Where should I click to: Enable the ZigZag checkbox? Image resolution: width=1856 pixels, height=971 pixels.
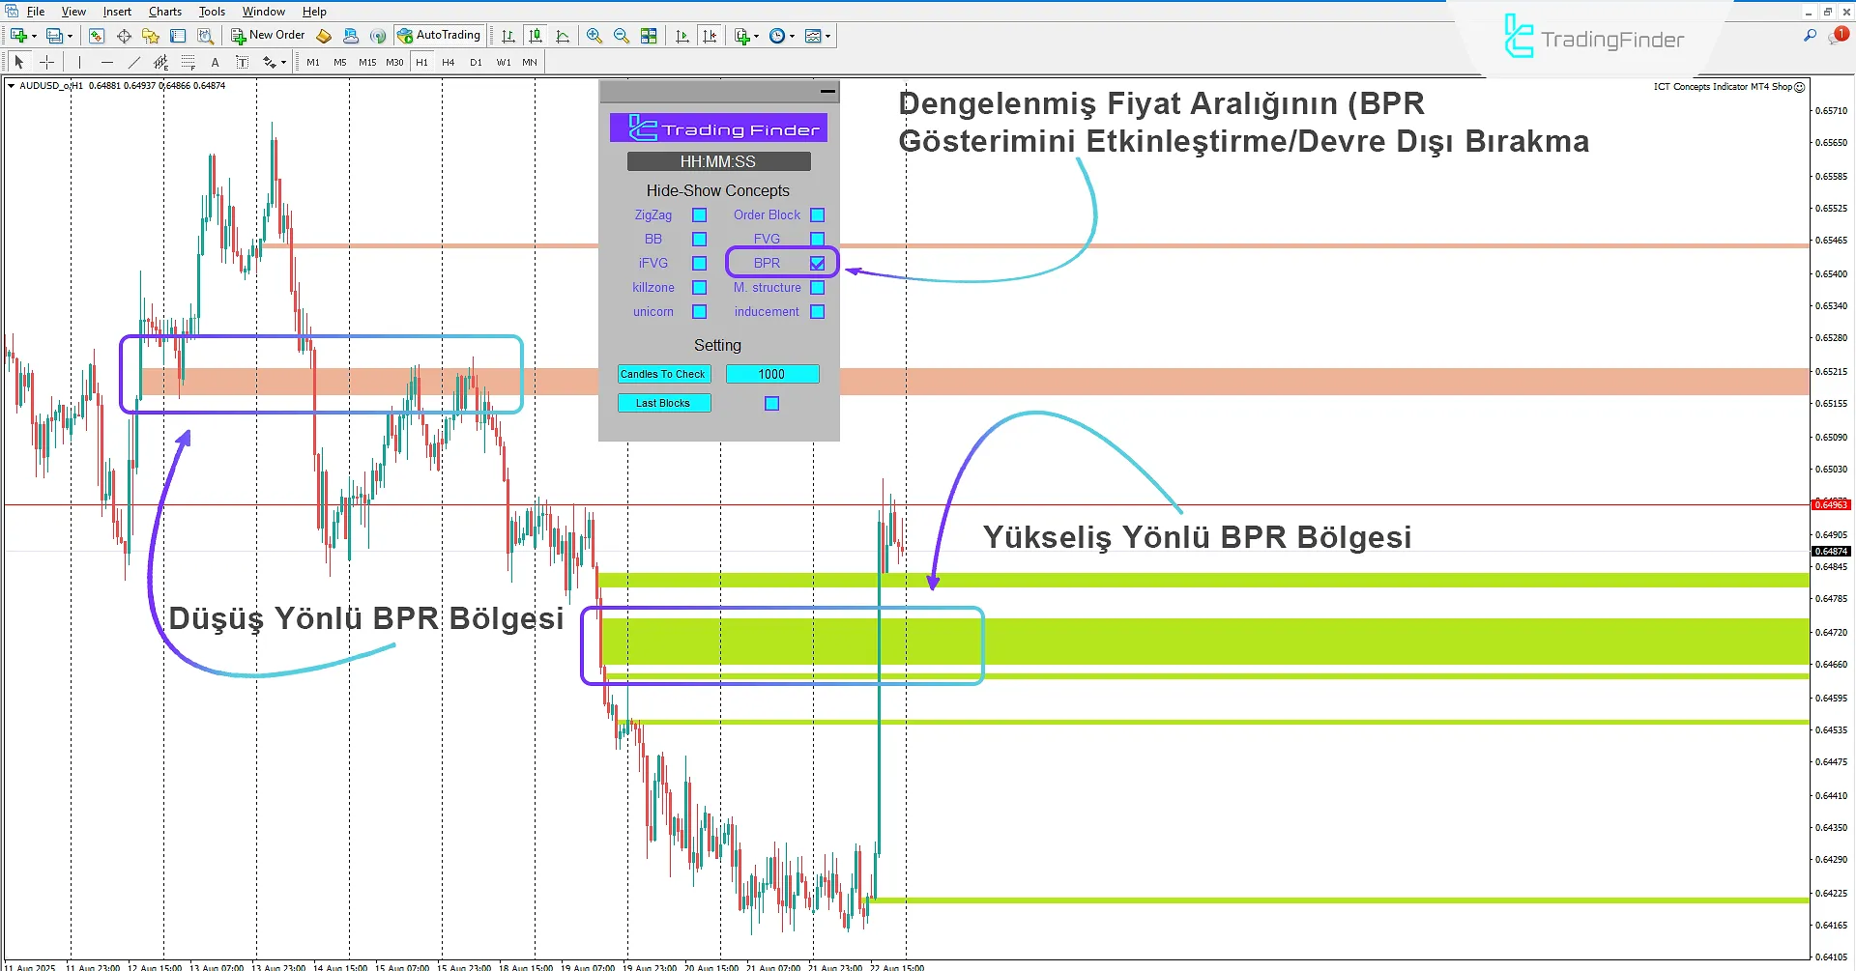coord(699,214)
